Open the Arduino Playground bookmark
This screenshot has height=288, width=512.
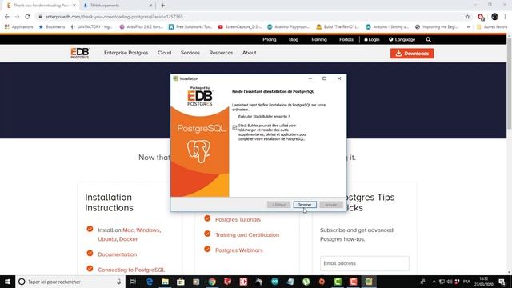288,26
